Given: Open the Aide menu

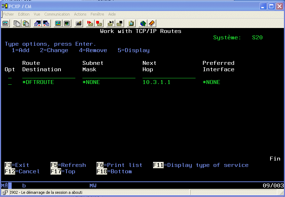Looking at the screenshot, I should click(x=112, y=14).
